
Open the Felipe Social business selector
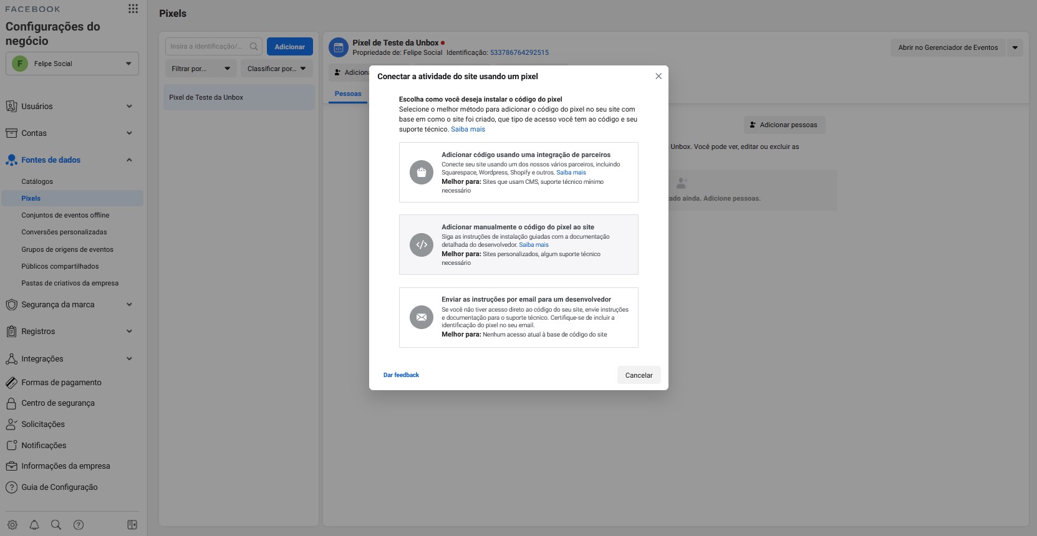[72, 64]
